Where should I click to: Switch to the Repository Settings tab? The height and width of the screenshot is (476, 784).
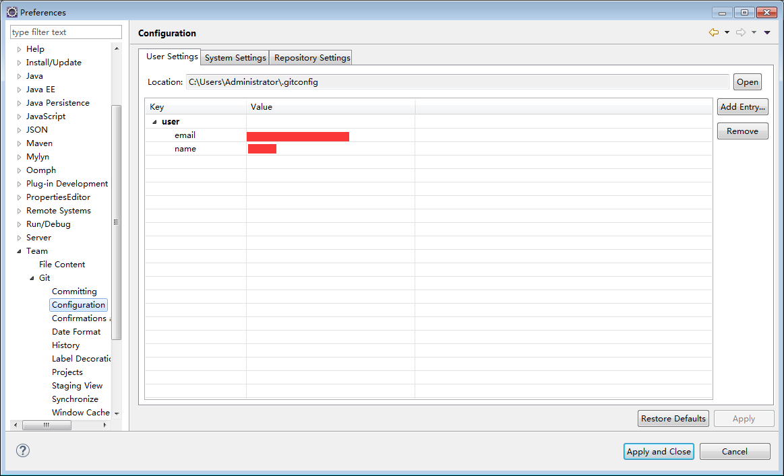(312, 57)
